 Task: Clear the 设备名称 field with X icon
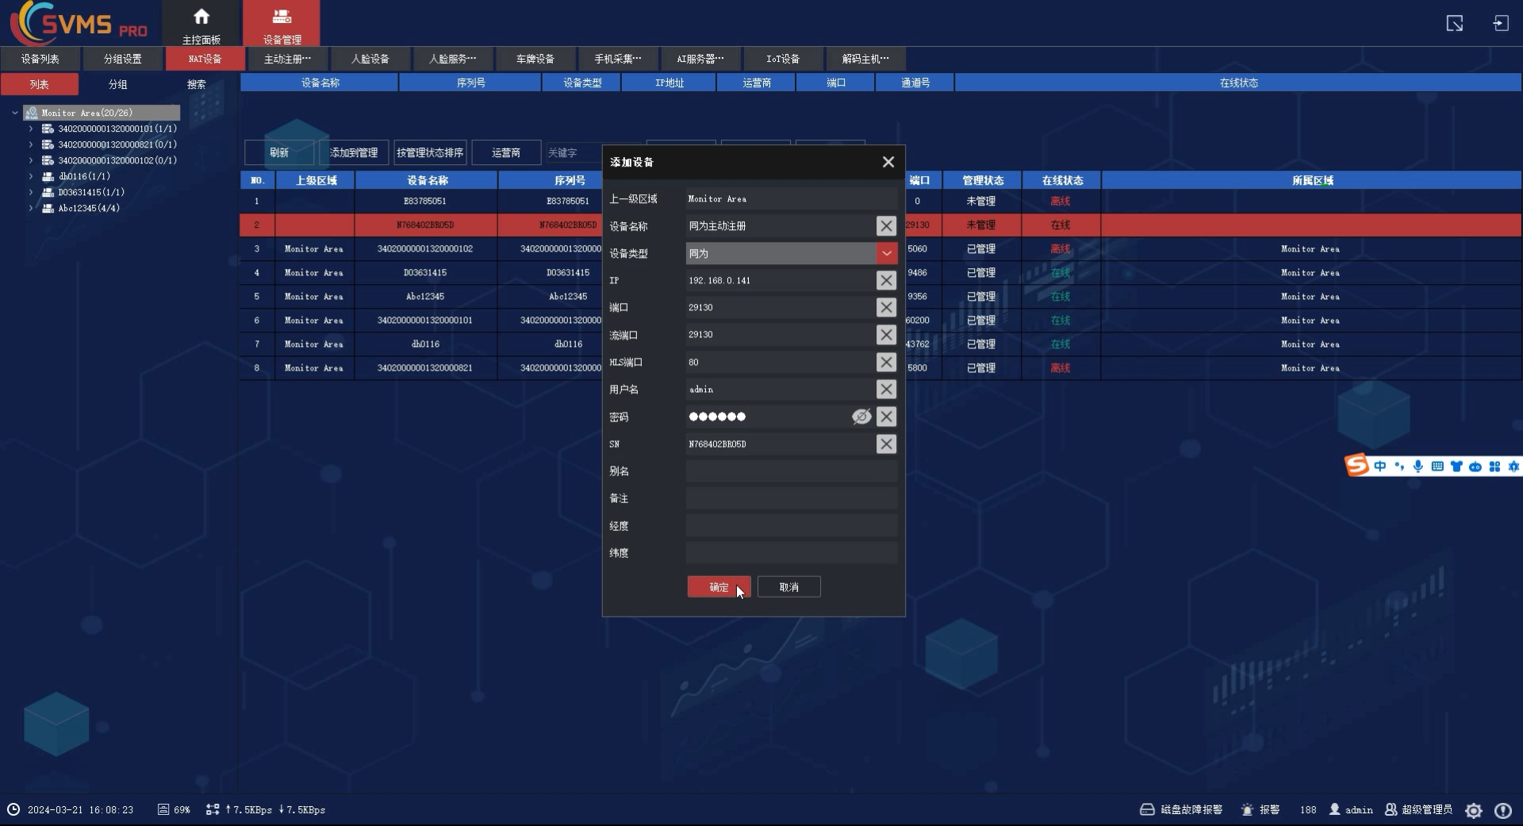click(x=886, y=226)
